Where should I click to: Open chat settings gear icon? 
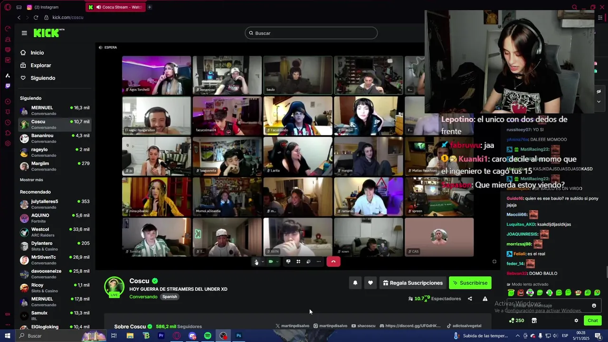tap(576, 321)
